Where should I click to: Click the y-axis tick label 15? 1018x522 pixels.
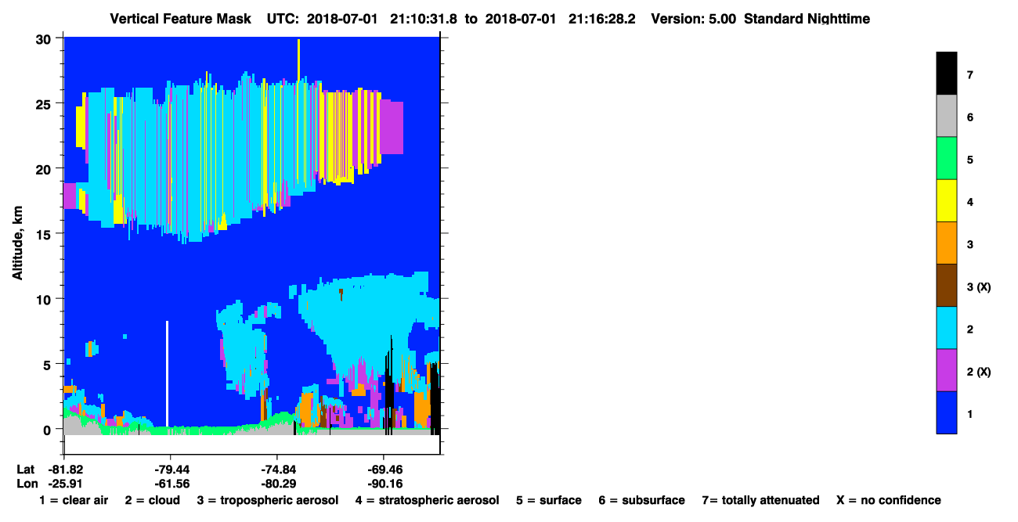(45, 234)
